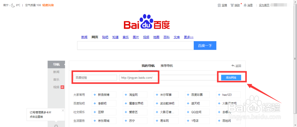Add 豆瓣 with its plus icon
297x127 pixels.
[x=95, y=112]
